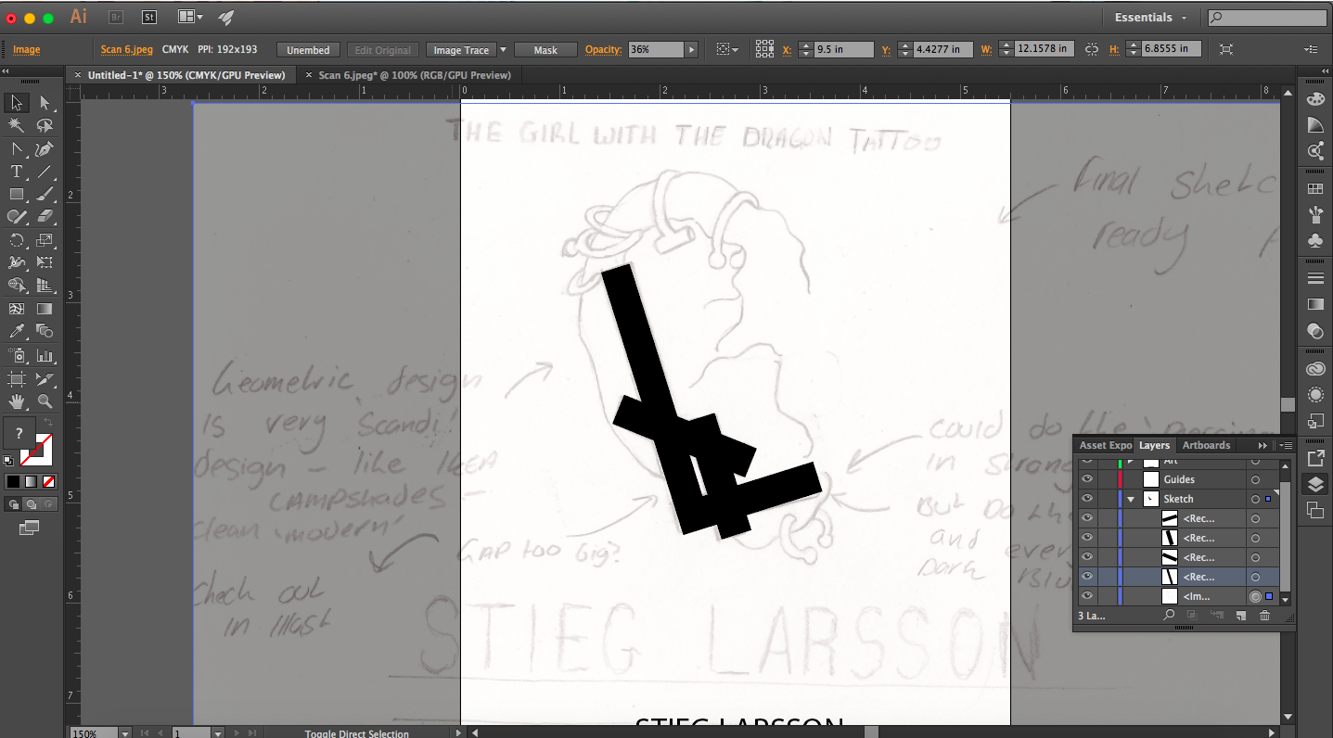Choose the Magic Wand tool

[17, 125]
